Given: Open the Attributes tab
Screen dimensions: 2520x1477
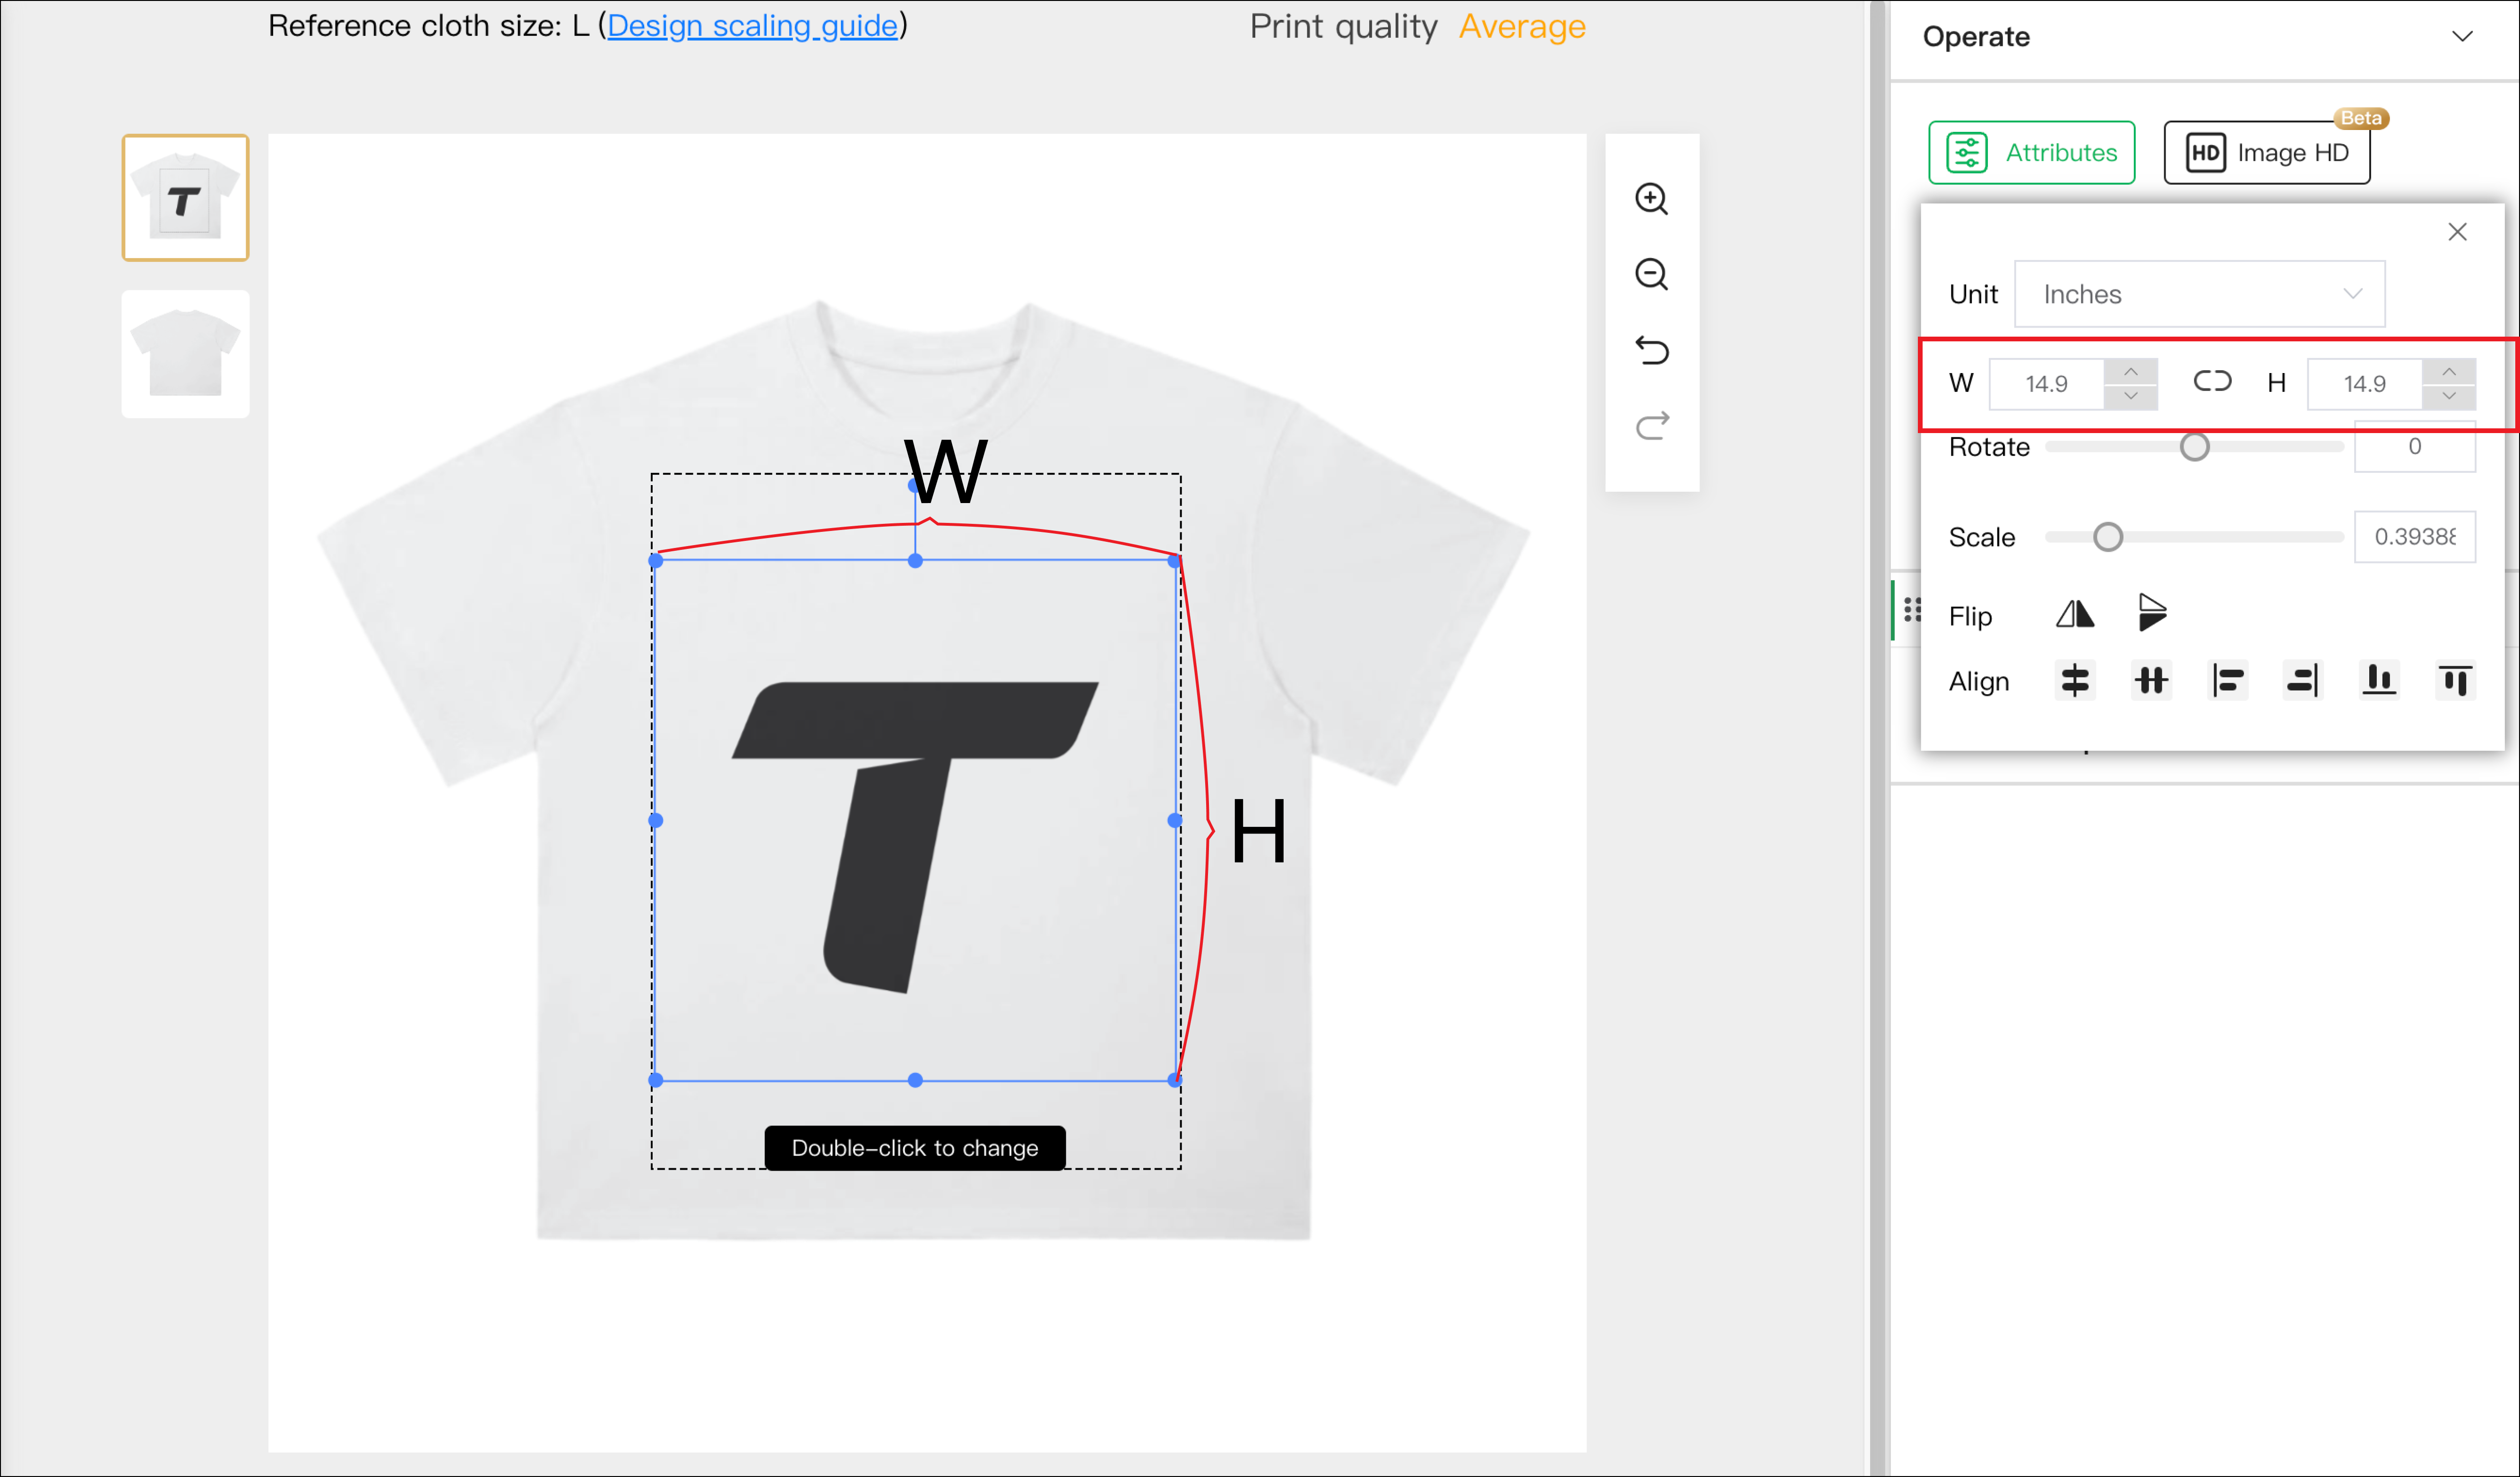Looking at the screenshot, I should click(x=2031, y=152).
